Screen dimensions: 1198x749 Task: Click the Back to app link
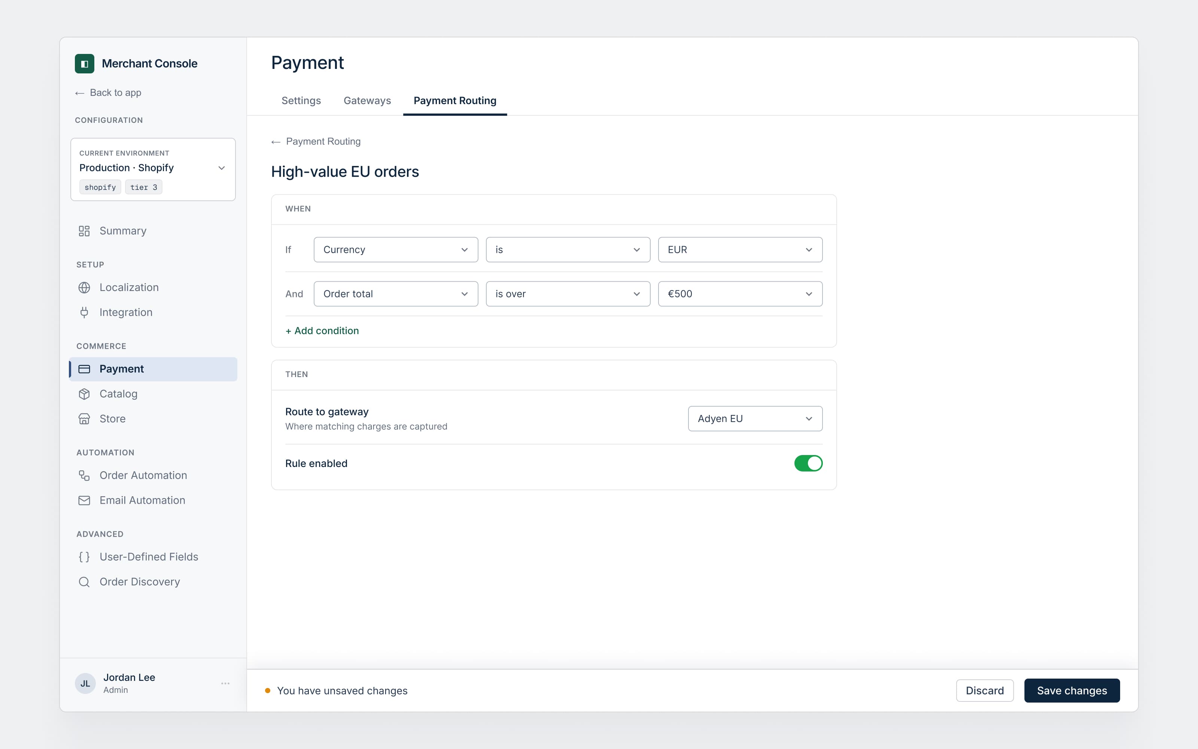(108, 93)
